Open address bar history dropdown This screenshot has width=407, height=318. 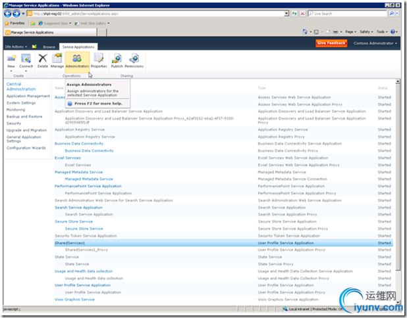pyautogui.click(x=286, y=13)
